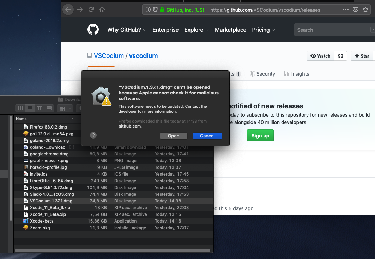This screenshot has width=375, height=259.
Task: Open the dialog's help question mark
Action: coord(93,135)
